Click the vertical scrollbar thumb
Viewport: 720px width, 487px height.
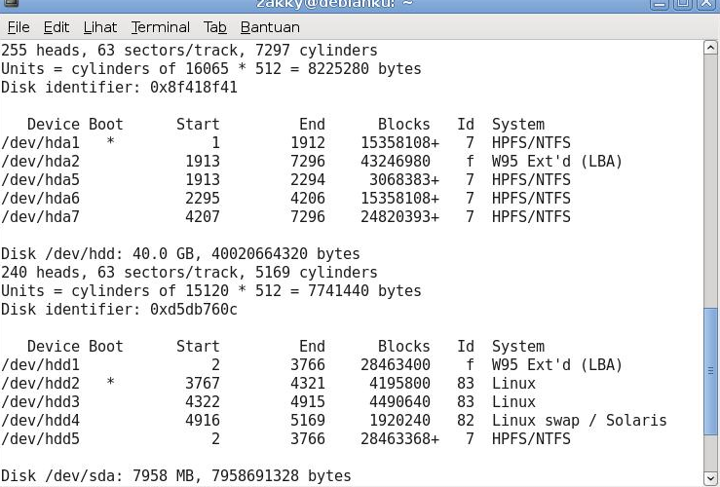(710, 370)
